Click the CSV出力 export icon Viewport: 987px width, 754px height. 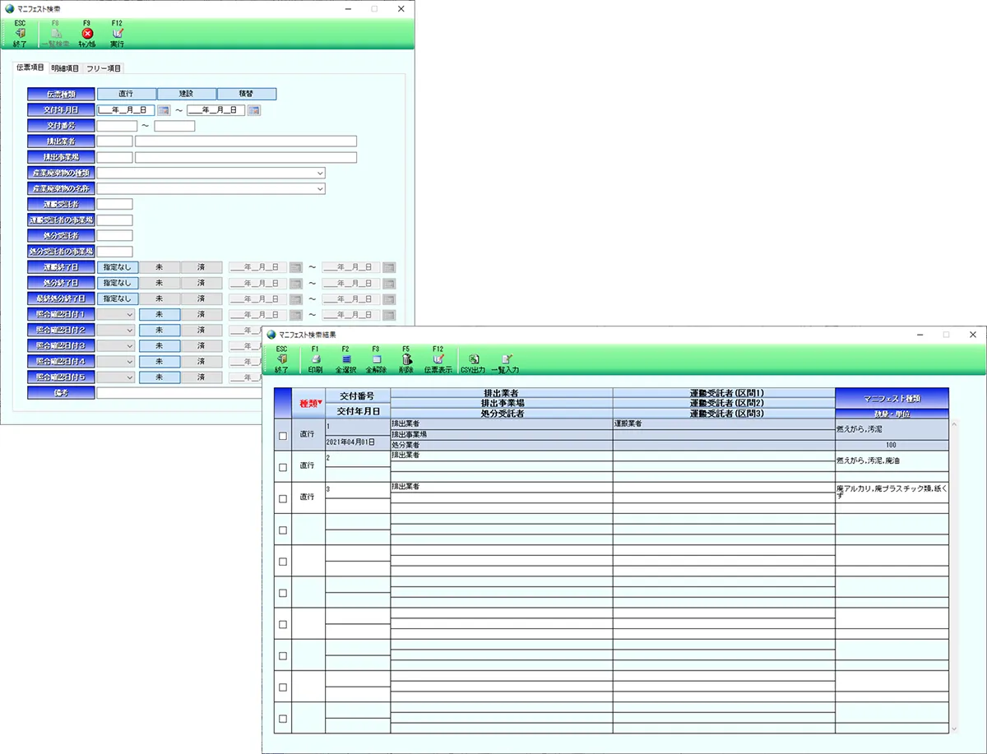coord(474,358)
